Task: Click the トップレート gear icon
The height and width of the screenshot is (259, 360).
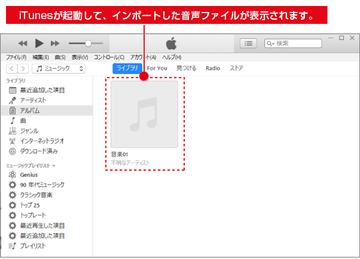Action: pyautogui.click(x=13, y=215)
